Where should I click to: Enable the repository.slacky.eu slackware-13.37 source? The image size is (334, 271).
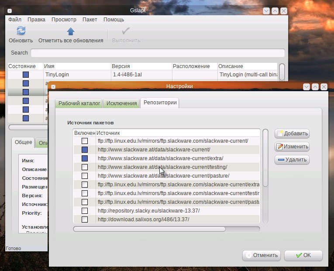pyautogui.click(x=85, y=211)
